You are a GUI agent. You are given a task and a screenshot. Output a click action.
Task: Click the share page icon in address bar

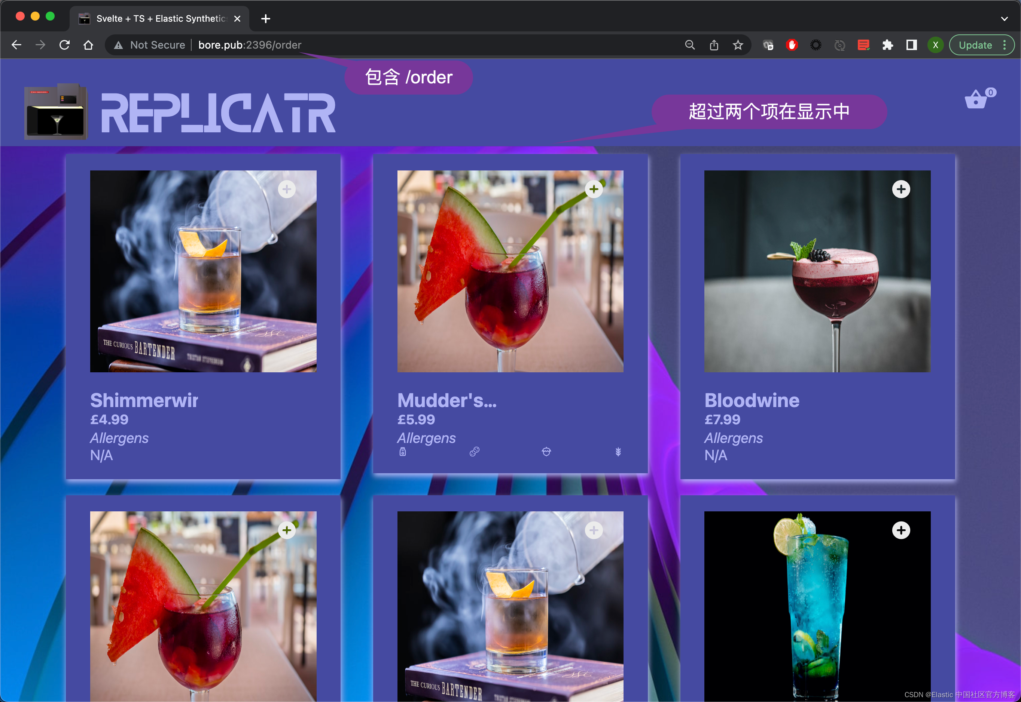pyautogui.click(x=714, y=45)
